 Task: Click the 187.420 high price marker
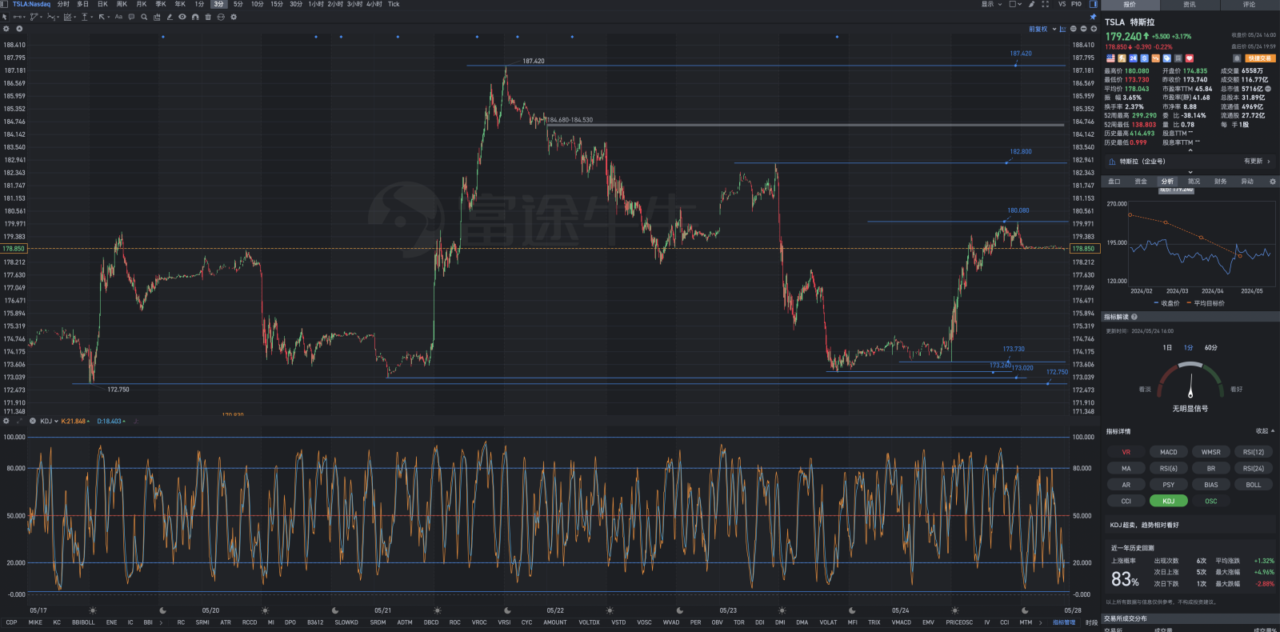(x=534, y=61)
